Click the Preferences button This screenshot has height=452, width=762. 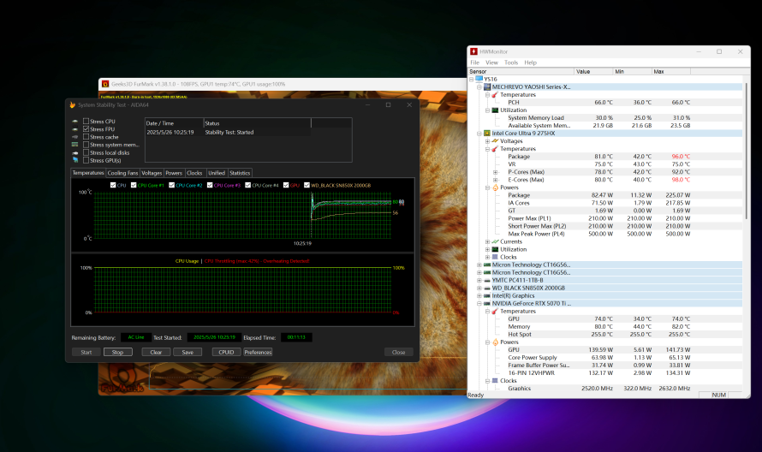point(258,352)
